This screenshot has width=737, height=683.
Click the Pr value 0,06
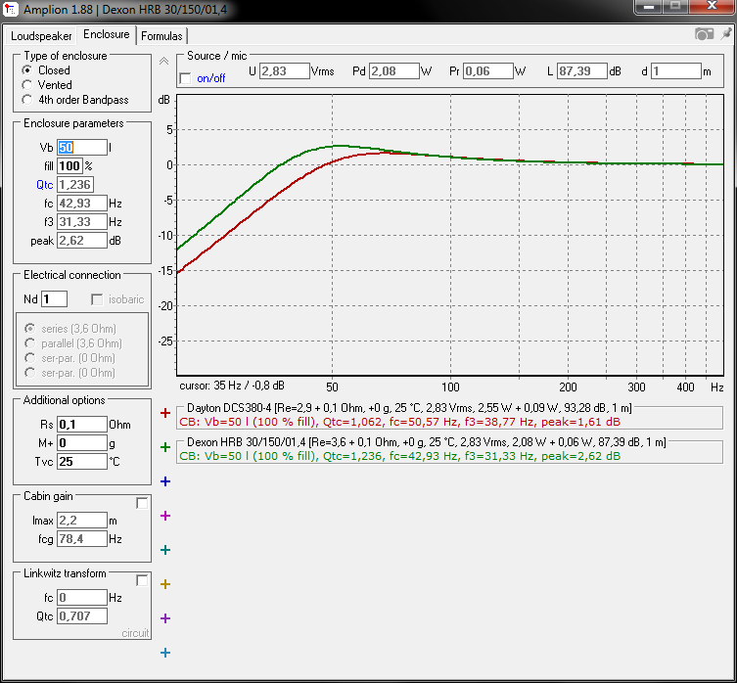(487, 71)
